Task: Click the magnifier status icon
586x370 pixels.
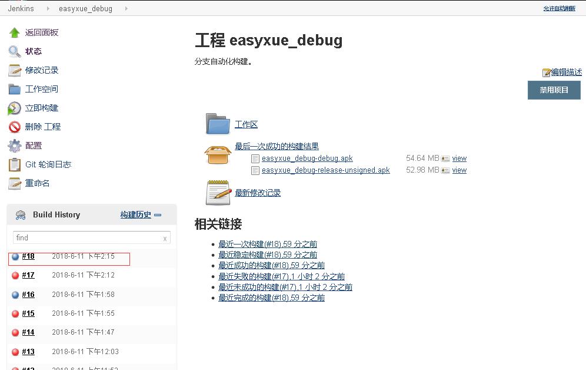Action: point(15,52)
